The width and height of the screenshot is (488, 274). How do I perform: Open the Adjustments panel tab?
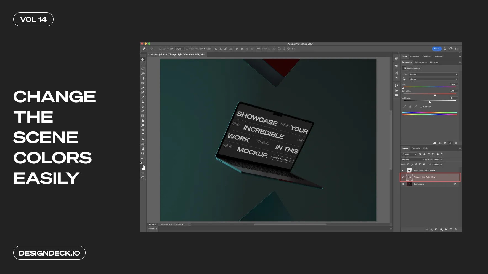pyautogui.click(x=421, y=62)
